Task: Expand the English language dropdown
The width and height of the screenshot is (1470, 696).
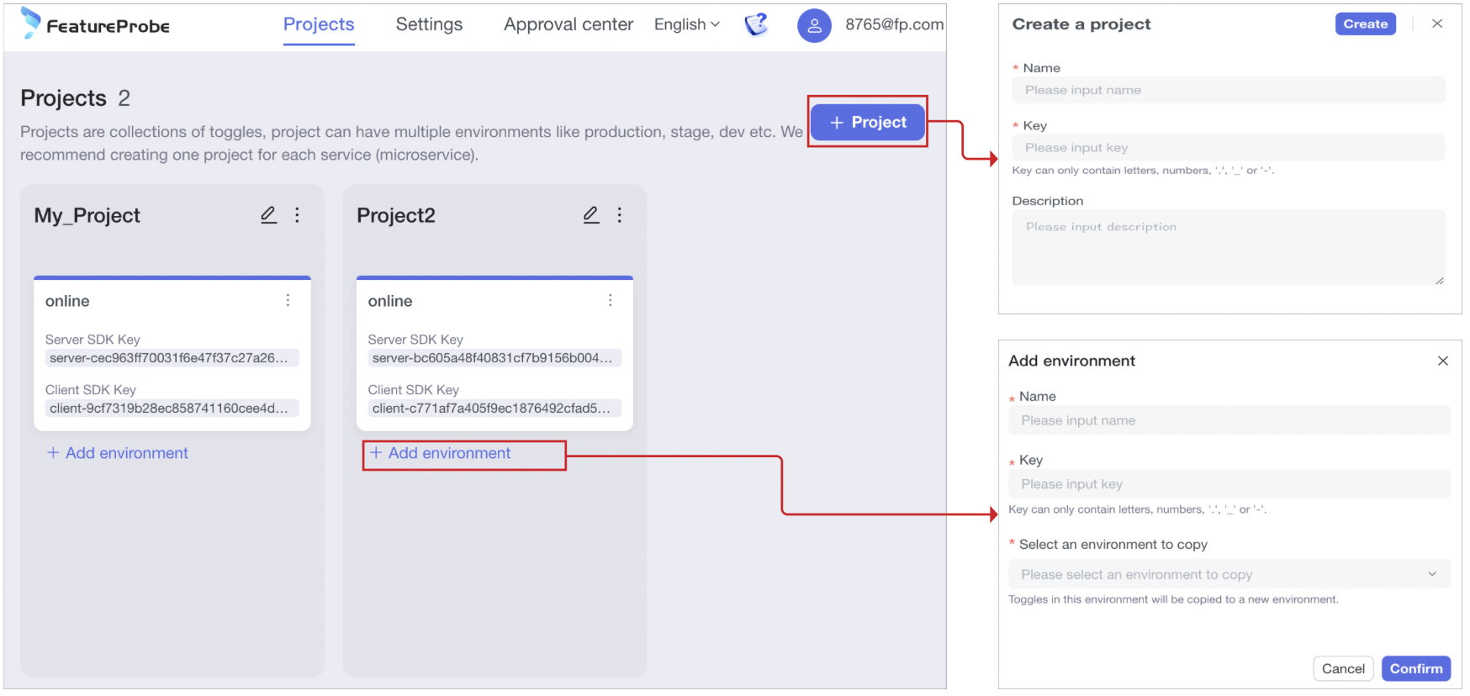Action: (686, 24)
